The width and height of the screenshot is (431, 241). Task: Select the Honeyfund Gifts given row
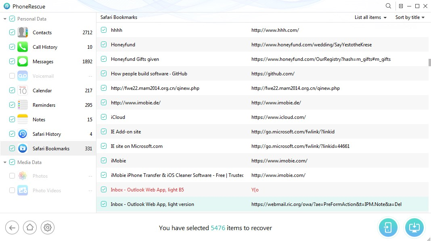coord(262,59)
